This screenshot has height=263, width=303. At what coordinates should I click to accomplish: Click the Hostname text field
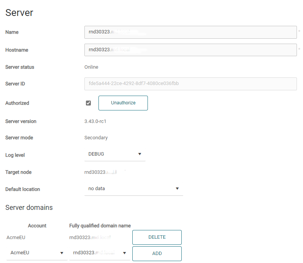(x=190, y=50)
